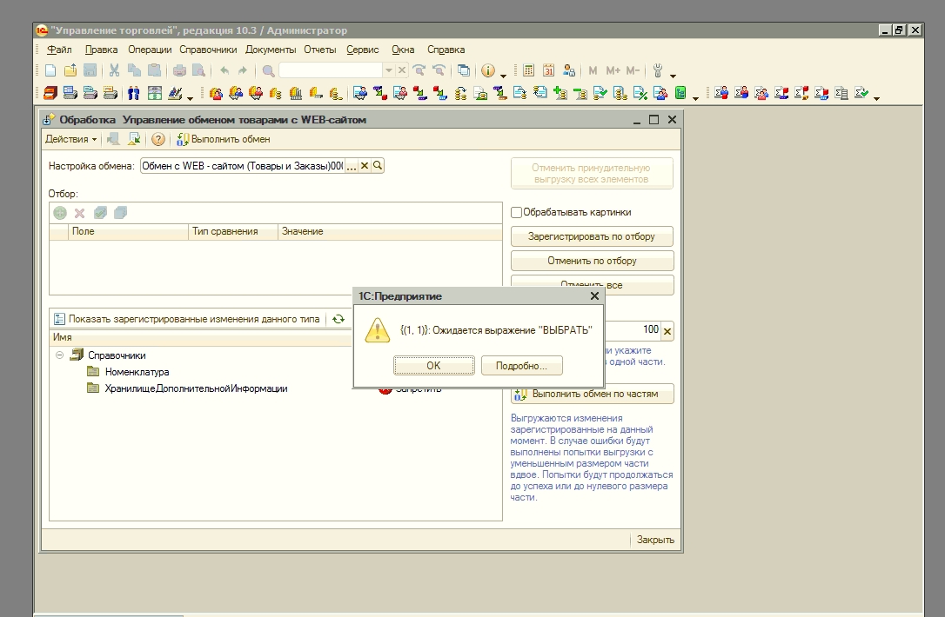This screenshot has width=945, height=617.
Task: Click the ellipsis select button in Настройка обмена
Action: (x=352, y=165)
